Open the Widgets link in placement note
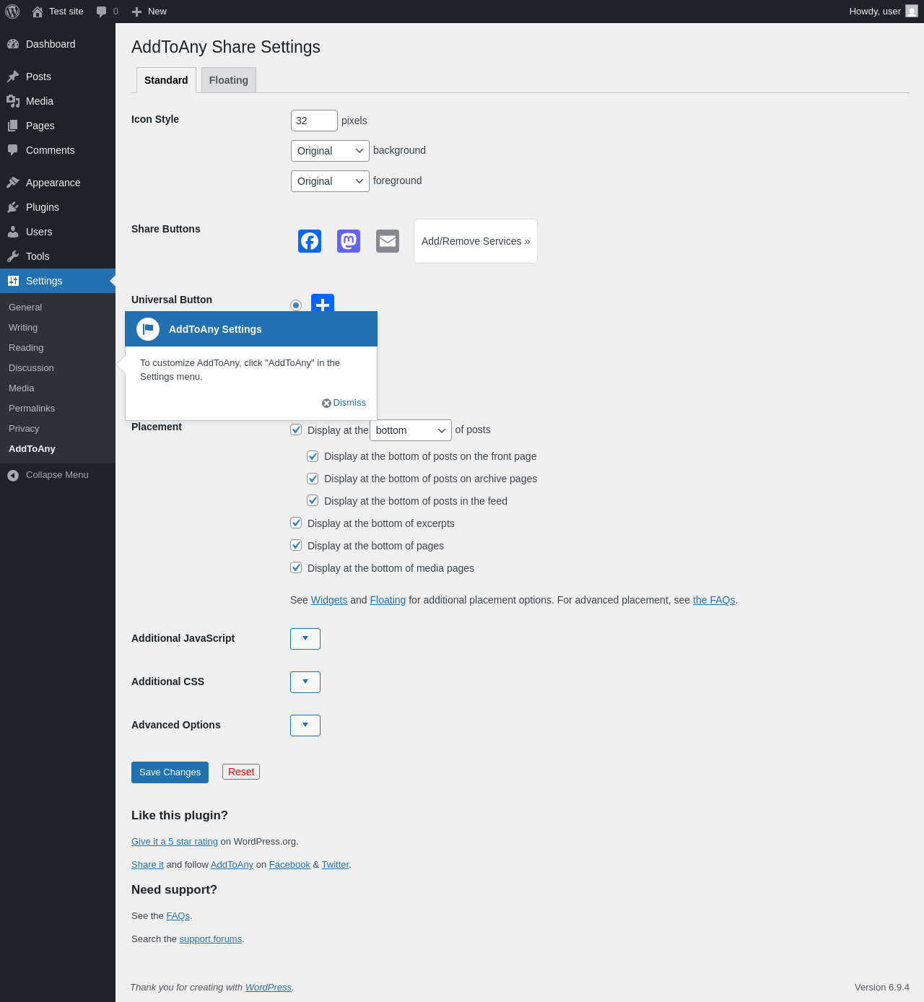The height and width of the screenshot is (1002, 924). pos(329,600)
